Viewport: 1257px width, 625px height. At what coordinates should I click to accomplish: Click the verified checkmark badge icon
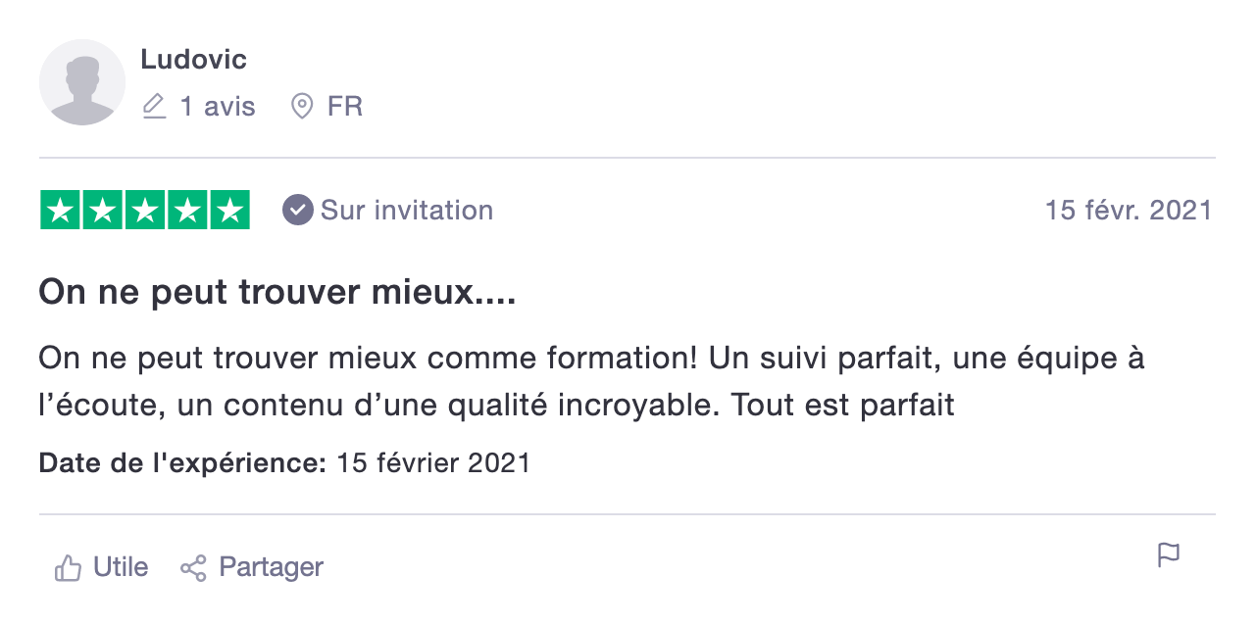(x=297, y=210)
